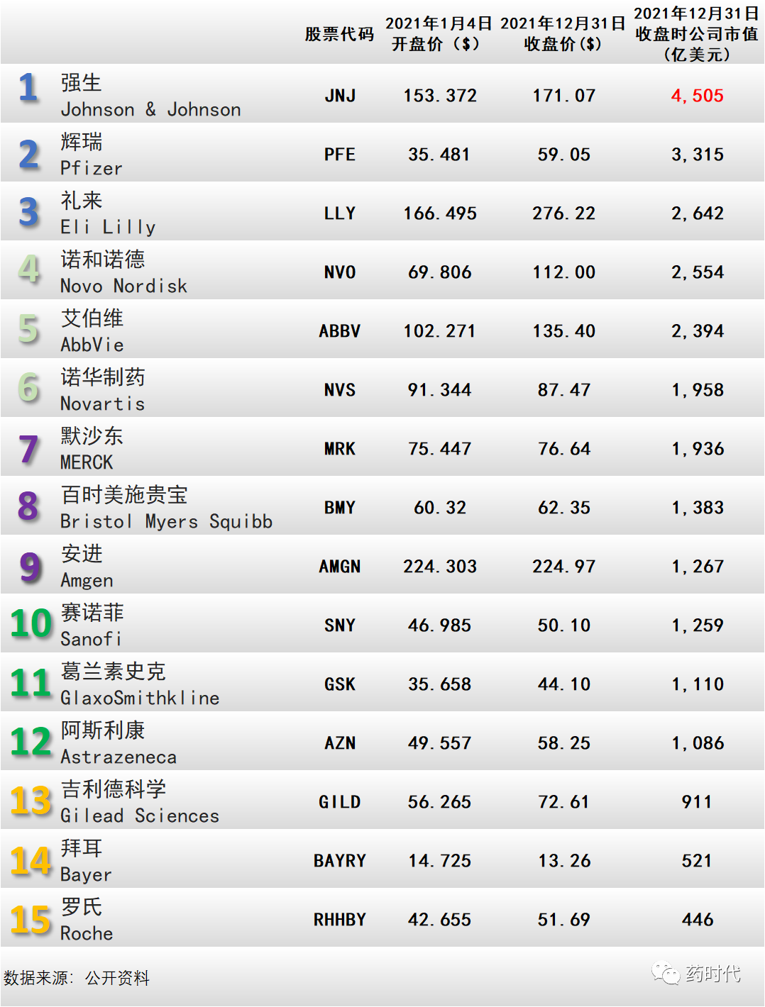765x1007 pixels.
Task: Select the ABBV ticker code
Action: pyautogui.click(x=340, y=331)
